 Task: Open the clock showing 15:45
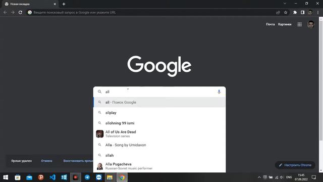tap(301, 177)
